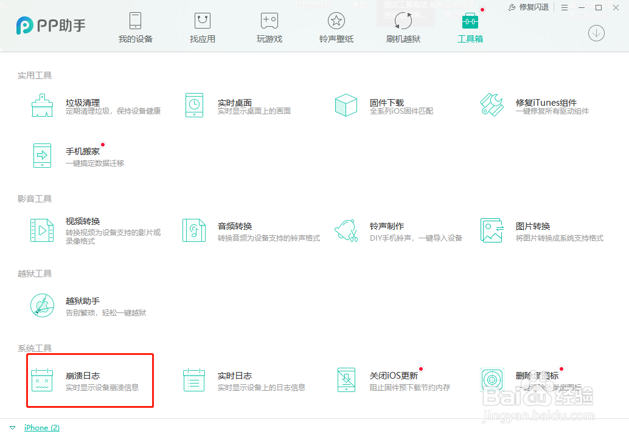The width and height of the screenshot is (629, 437).
Task: Click the 图片转换 title text
Action: (x=533, y=226)
